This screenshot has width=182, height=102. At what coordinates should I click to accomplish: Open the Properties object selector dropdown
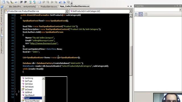coord(180,10)
